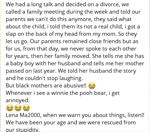Click the middle crying emoji in the row
The height and width of the screenshot is (132, 150).
click(x=18, y=108)
